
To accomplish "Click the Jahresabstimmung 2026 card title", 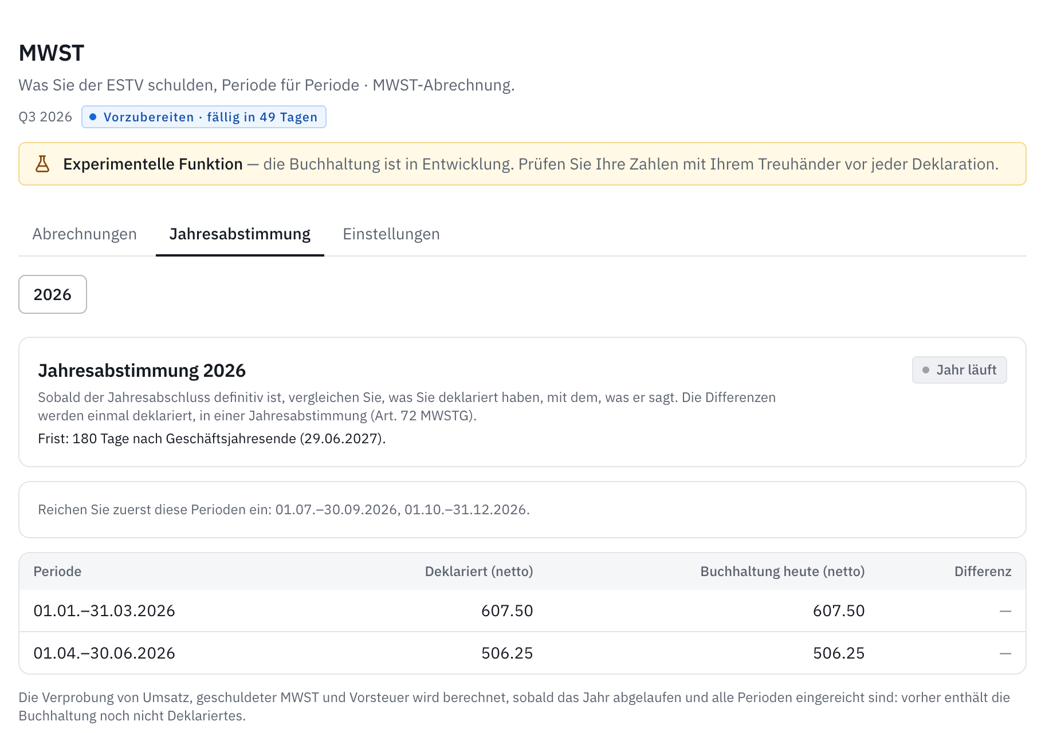I will pos(142,371).
